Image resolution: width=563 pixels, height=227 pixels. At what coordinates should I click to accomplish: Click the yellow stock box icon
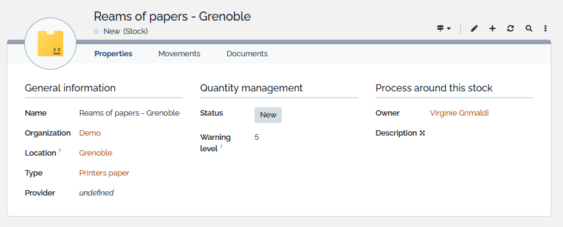(50, 44)
